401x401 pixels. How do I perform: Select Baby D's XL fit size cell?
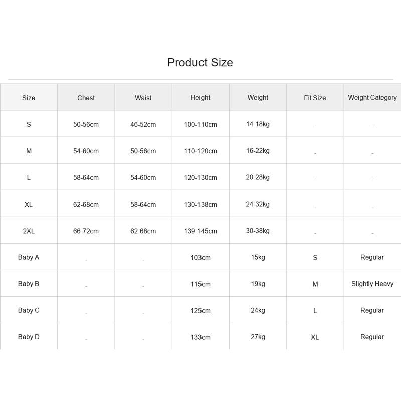click(315, 337)
